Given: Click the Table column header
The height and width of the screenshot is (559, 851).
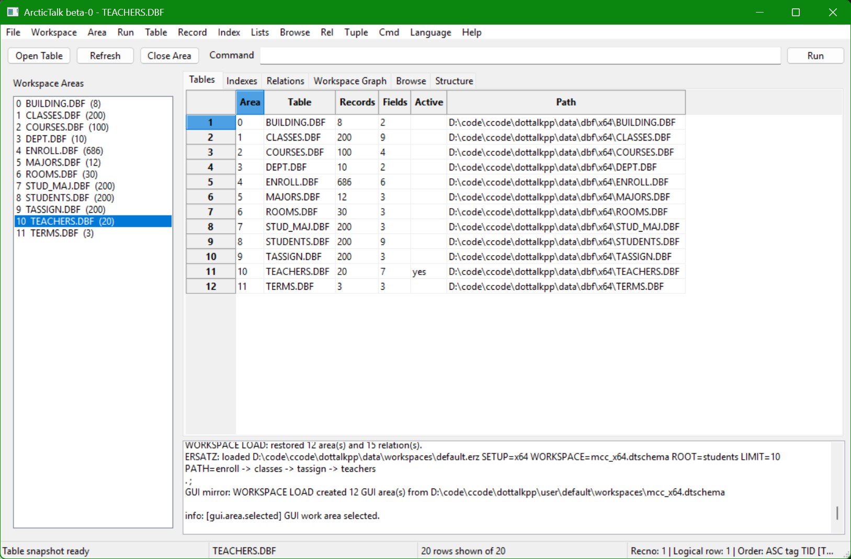Looking at the screenshot, I should click(299, 102).
